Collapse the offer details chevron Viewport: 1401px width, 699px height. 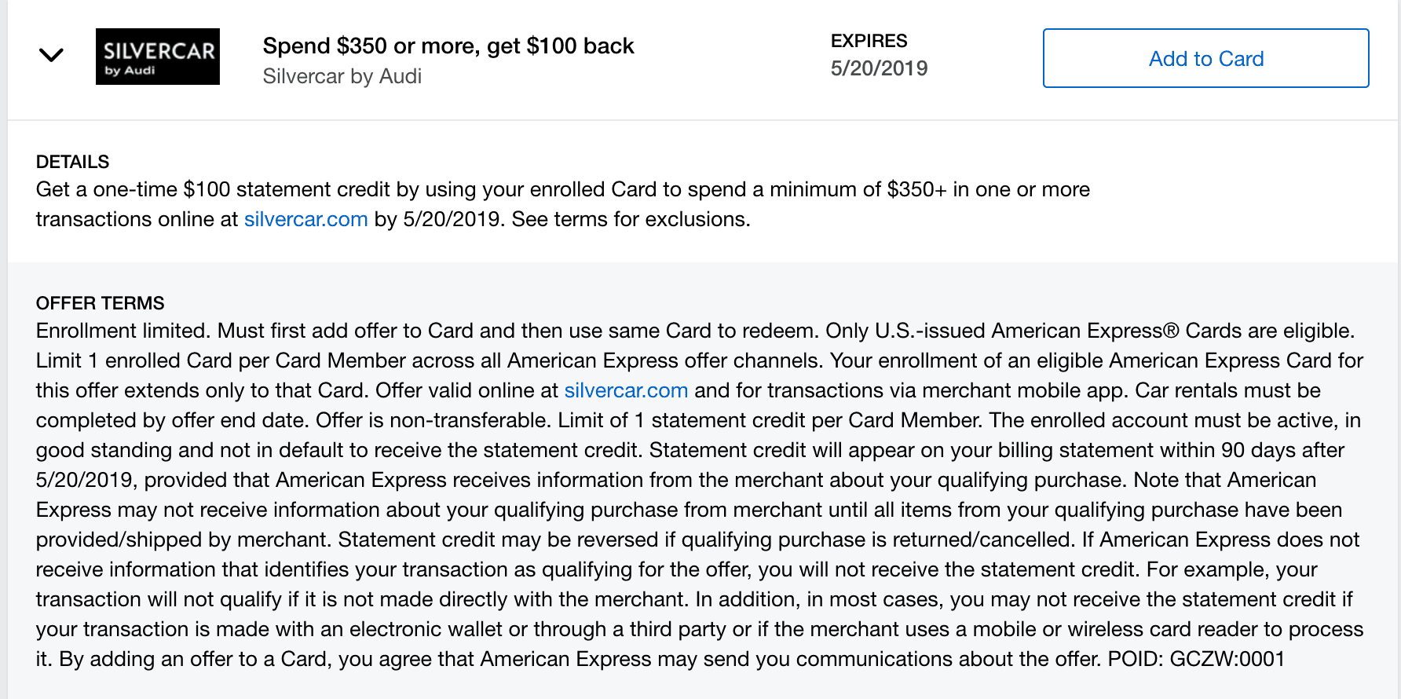coord(51,55)
